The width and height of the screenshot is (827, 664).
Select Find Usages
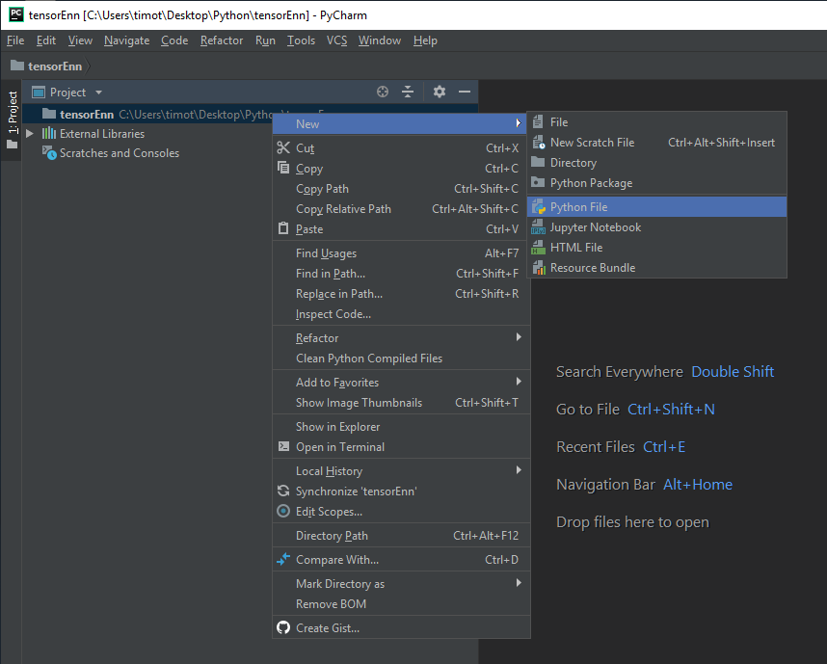(x=401, y=253)
